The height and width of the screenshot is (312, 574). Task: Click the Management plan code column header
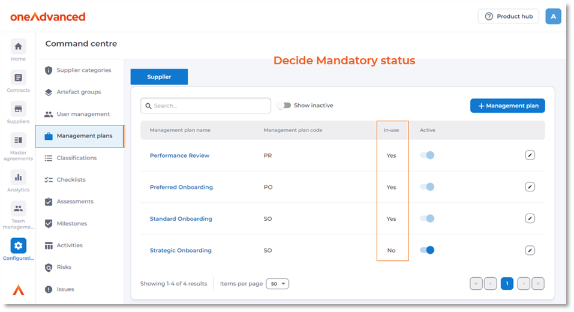pyautogui.click(x=293, y=130)
